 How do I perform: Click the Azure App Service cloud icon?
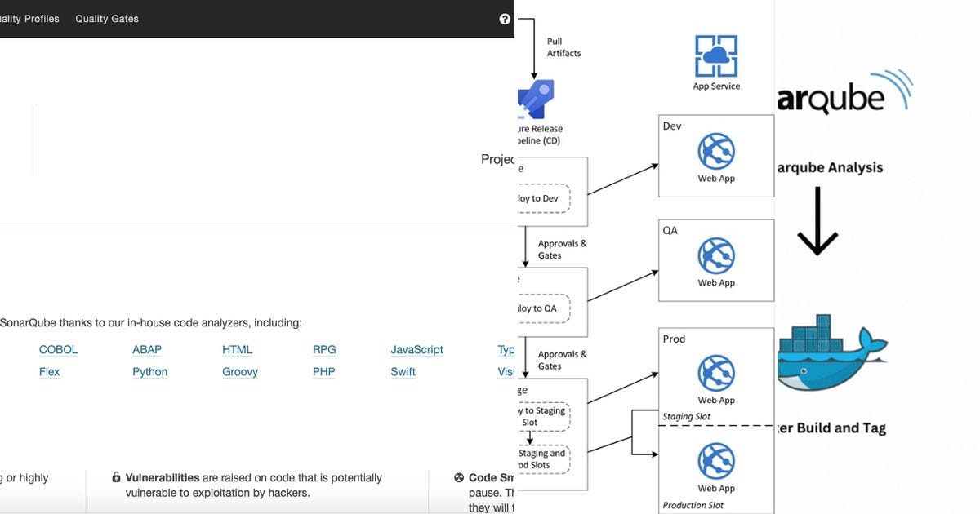(716, 55)
